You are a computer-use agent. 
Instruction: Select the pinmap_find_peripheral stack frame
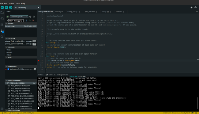click(x=21, y=41)
